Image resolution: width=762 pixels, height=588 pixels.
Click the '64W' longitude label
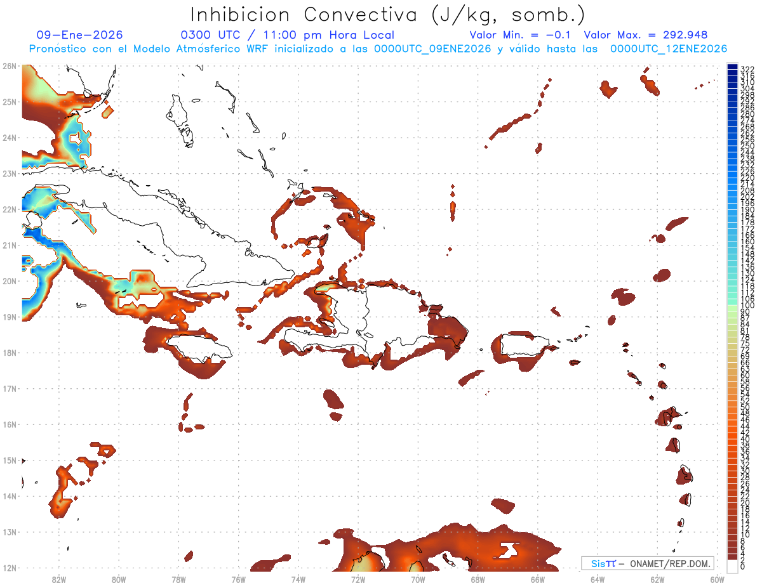point(597,579)
